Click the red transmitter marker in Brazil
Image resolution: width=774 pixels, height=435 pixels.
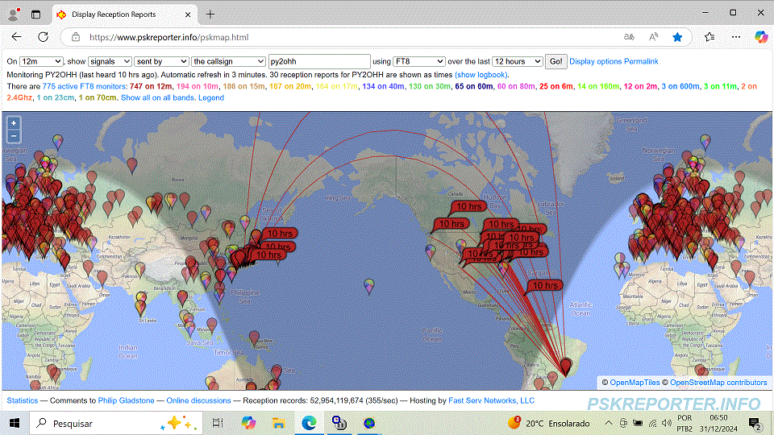pos(566,366)
